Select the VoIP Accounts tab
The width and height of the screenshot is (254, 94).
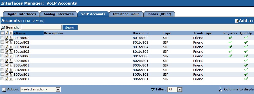[93, 14]
